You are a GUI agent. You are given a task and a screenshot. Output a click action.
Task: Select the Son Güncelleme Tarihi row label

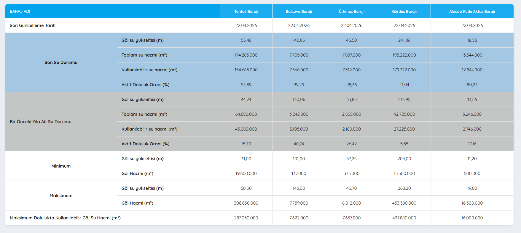[x=33, y=25]
